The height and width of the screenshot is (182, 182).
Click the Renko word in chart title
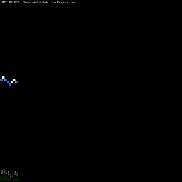[x=45, y=2]
